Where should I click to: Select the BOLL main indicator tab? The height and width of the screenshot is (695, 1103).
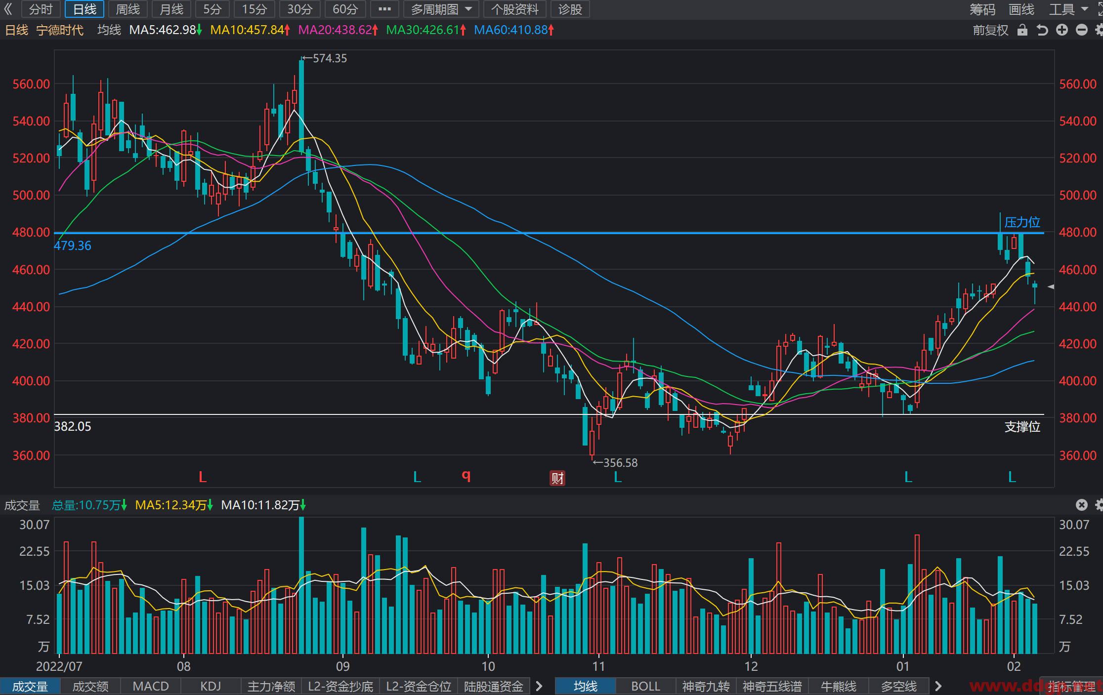coord(645,686)
